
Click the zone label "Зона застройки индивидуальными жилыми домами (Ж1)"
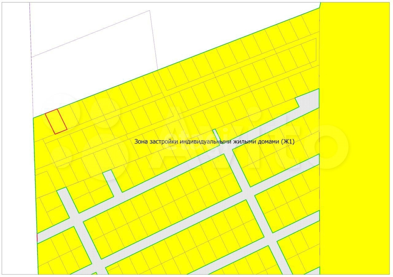pos(214,142)
